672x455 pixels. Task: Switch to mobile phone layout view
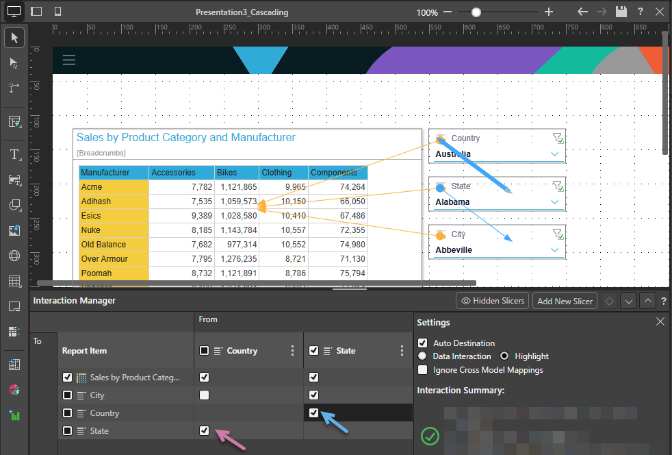[57, 12]
